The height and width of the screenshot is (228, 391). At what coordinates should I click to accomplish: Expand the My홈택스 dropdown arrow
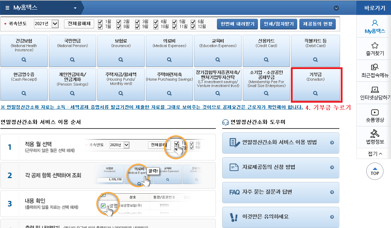pyautogui.click(x=75, y=8)
